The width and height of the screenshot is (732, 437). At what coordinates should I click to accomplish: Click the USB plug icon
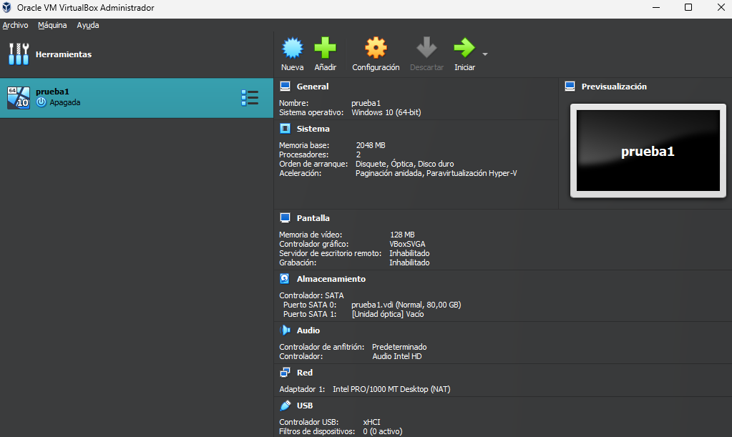pyautogui.click(x=285, y=406)
